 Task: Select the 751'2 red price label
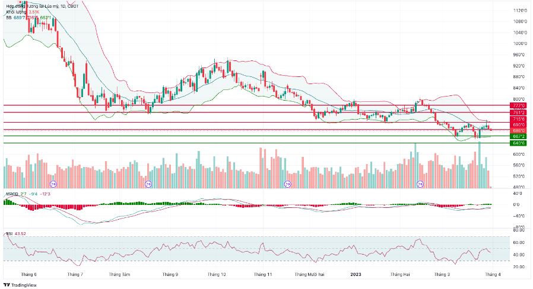518,113
